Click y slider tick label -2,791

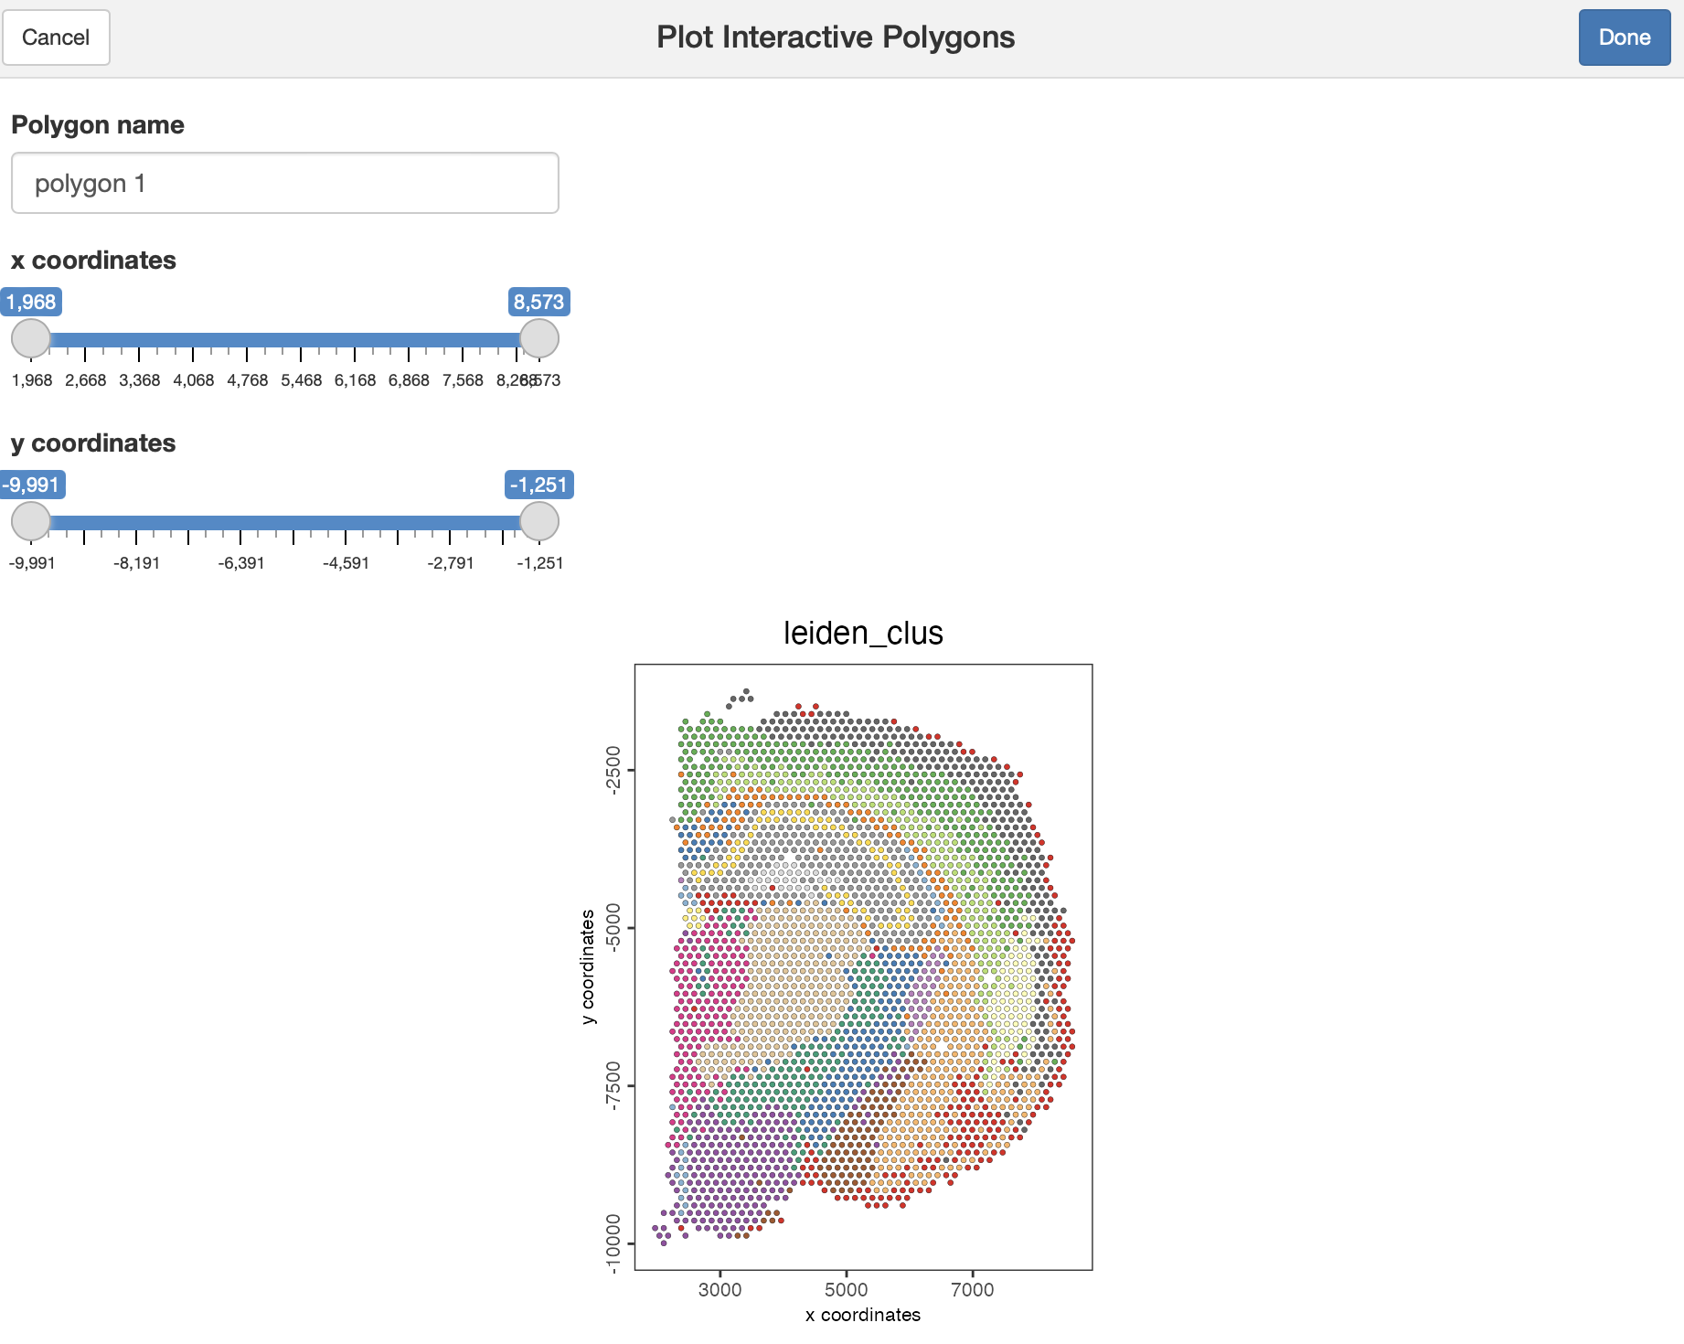pos(451,563)
